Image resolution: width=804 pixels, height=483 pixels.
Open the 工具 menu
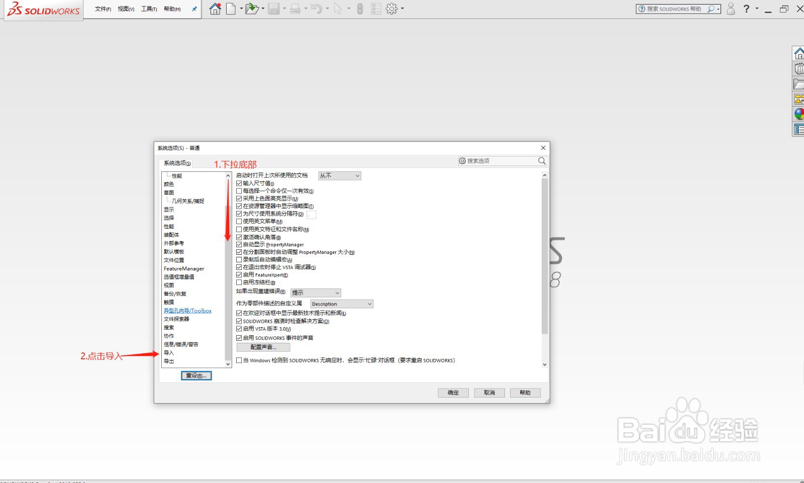(x=149, y=9)
